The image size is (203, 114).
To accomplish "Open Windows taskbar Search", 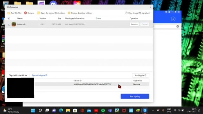I will (x=40, y=111).
